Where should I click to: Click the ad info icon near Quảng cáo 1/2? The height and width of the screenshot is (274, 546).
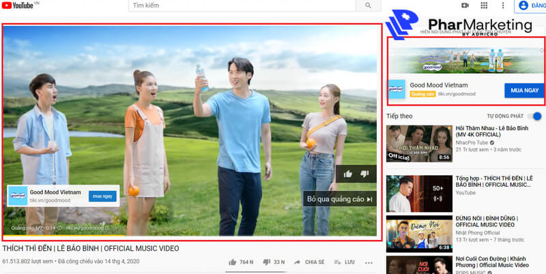[x=60, y=228]
